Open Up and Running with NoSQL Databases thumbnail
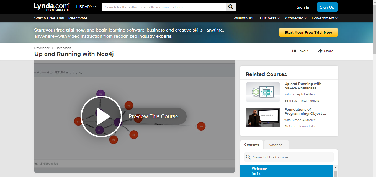This screenshot has width=376, height=177. [263, 92]
